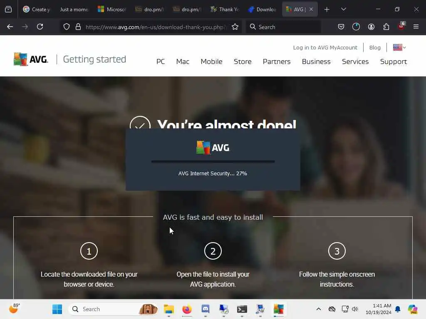Image resolution: width=426 pixels, height=319 pixels.
Task: Bookmark this page with the star
Action: pos(235,27)
